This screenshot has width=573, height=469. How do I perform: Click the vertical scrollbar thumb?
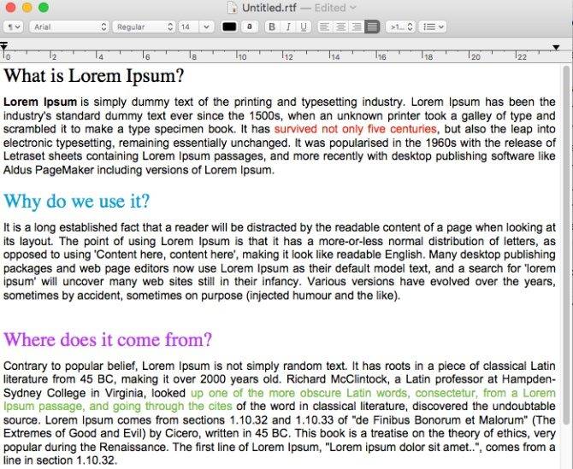566,245
